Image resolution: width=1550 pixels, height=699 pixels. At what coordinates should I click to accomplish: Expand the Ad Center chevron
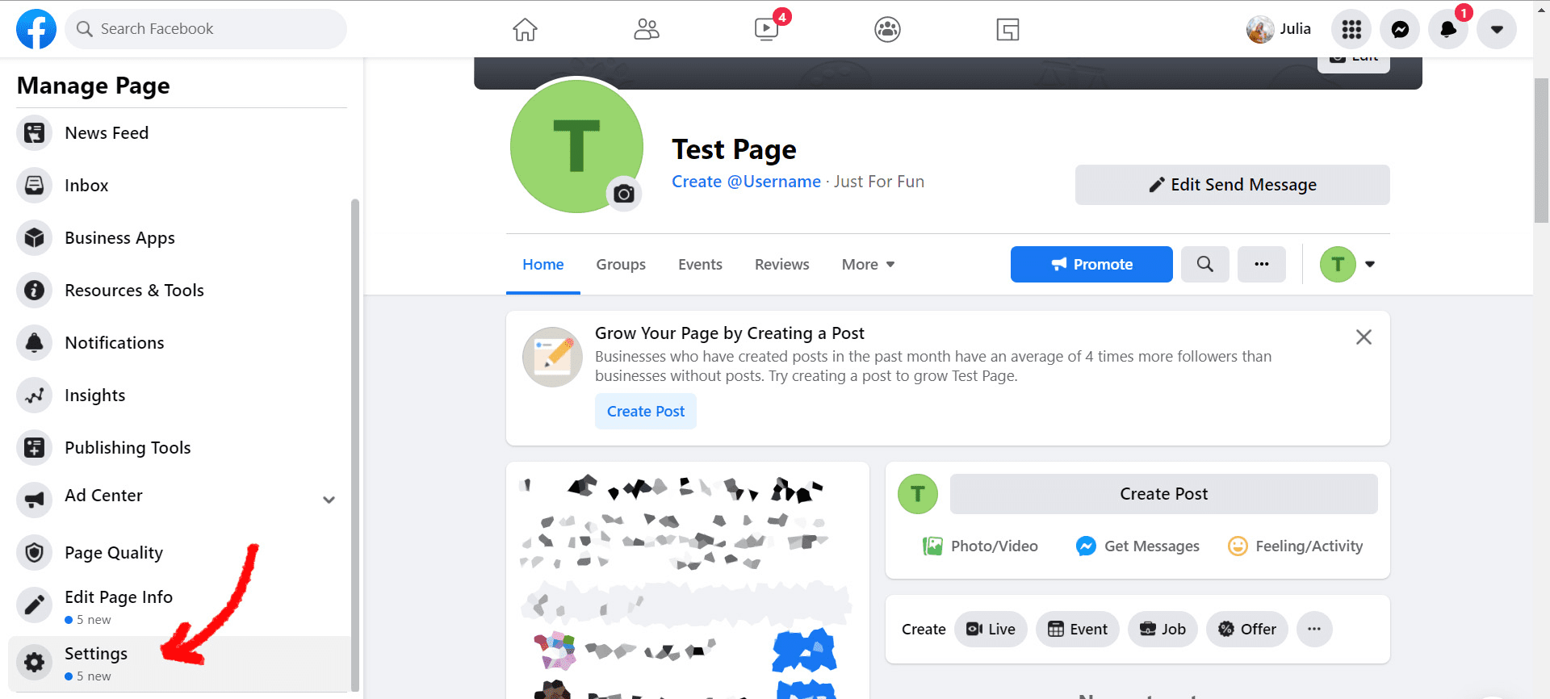329,500
